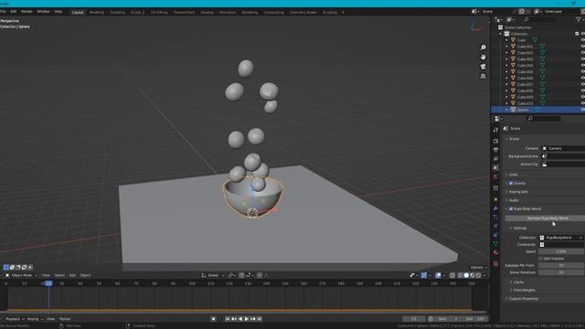Adjust the Substeps Per Frame slider

(x=561, y=266)
